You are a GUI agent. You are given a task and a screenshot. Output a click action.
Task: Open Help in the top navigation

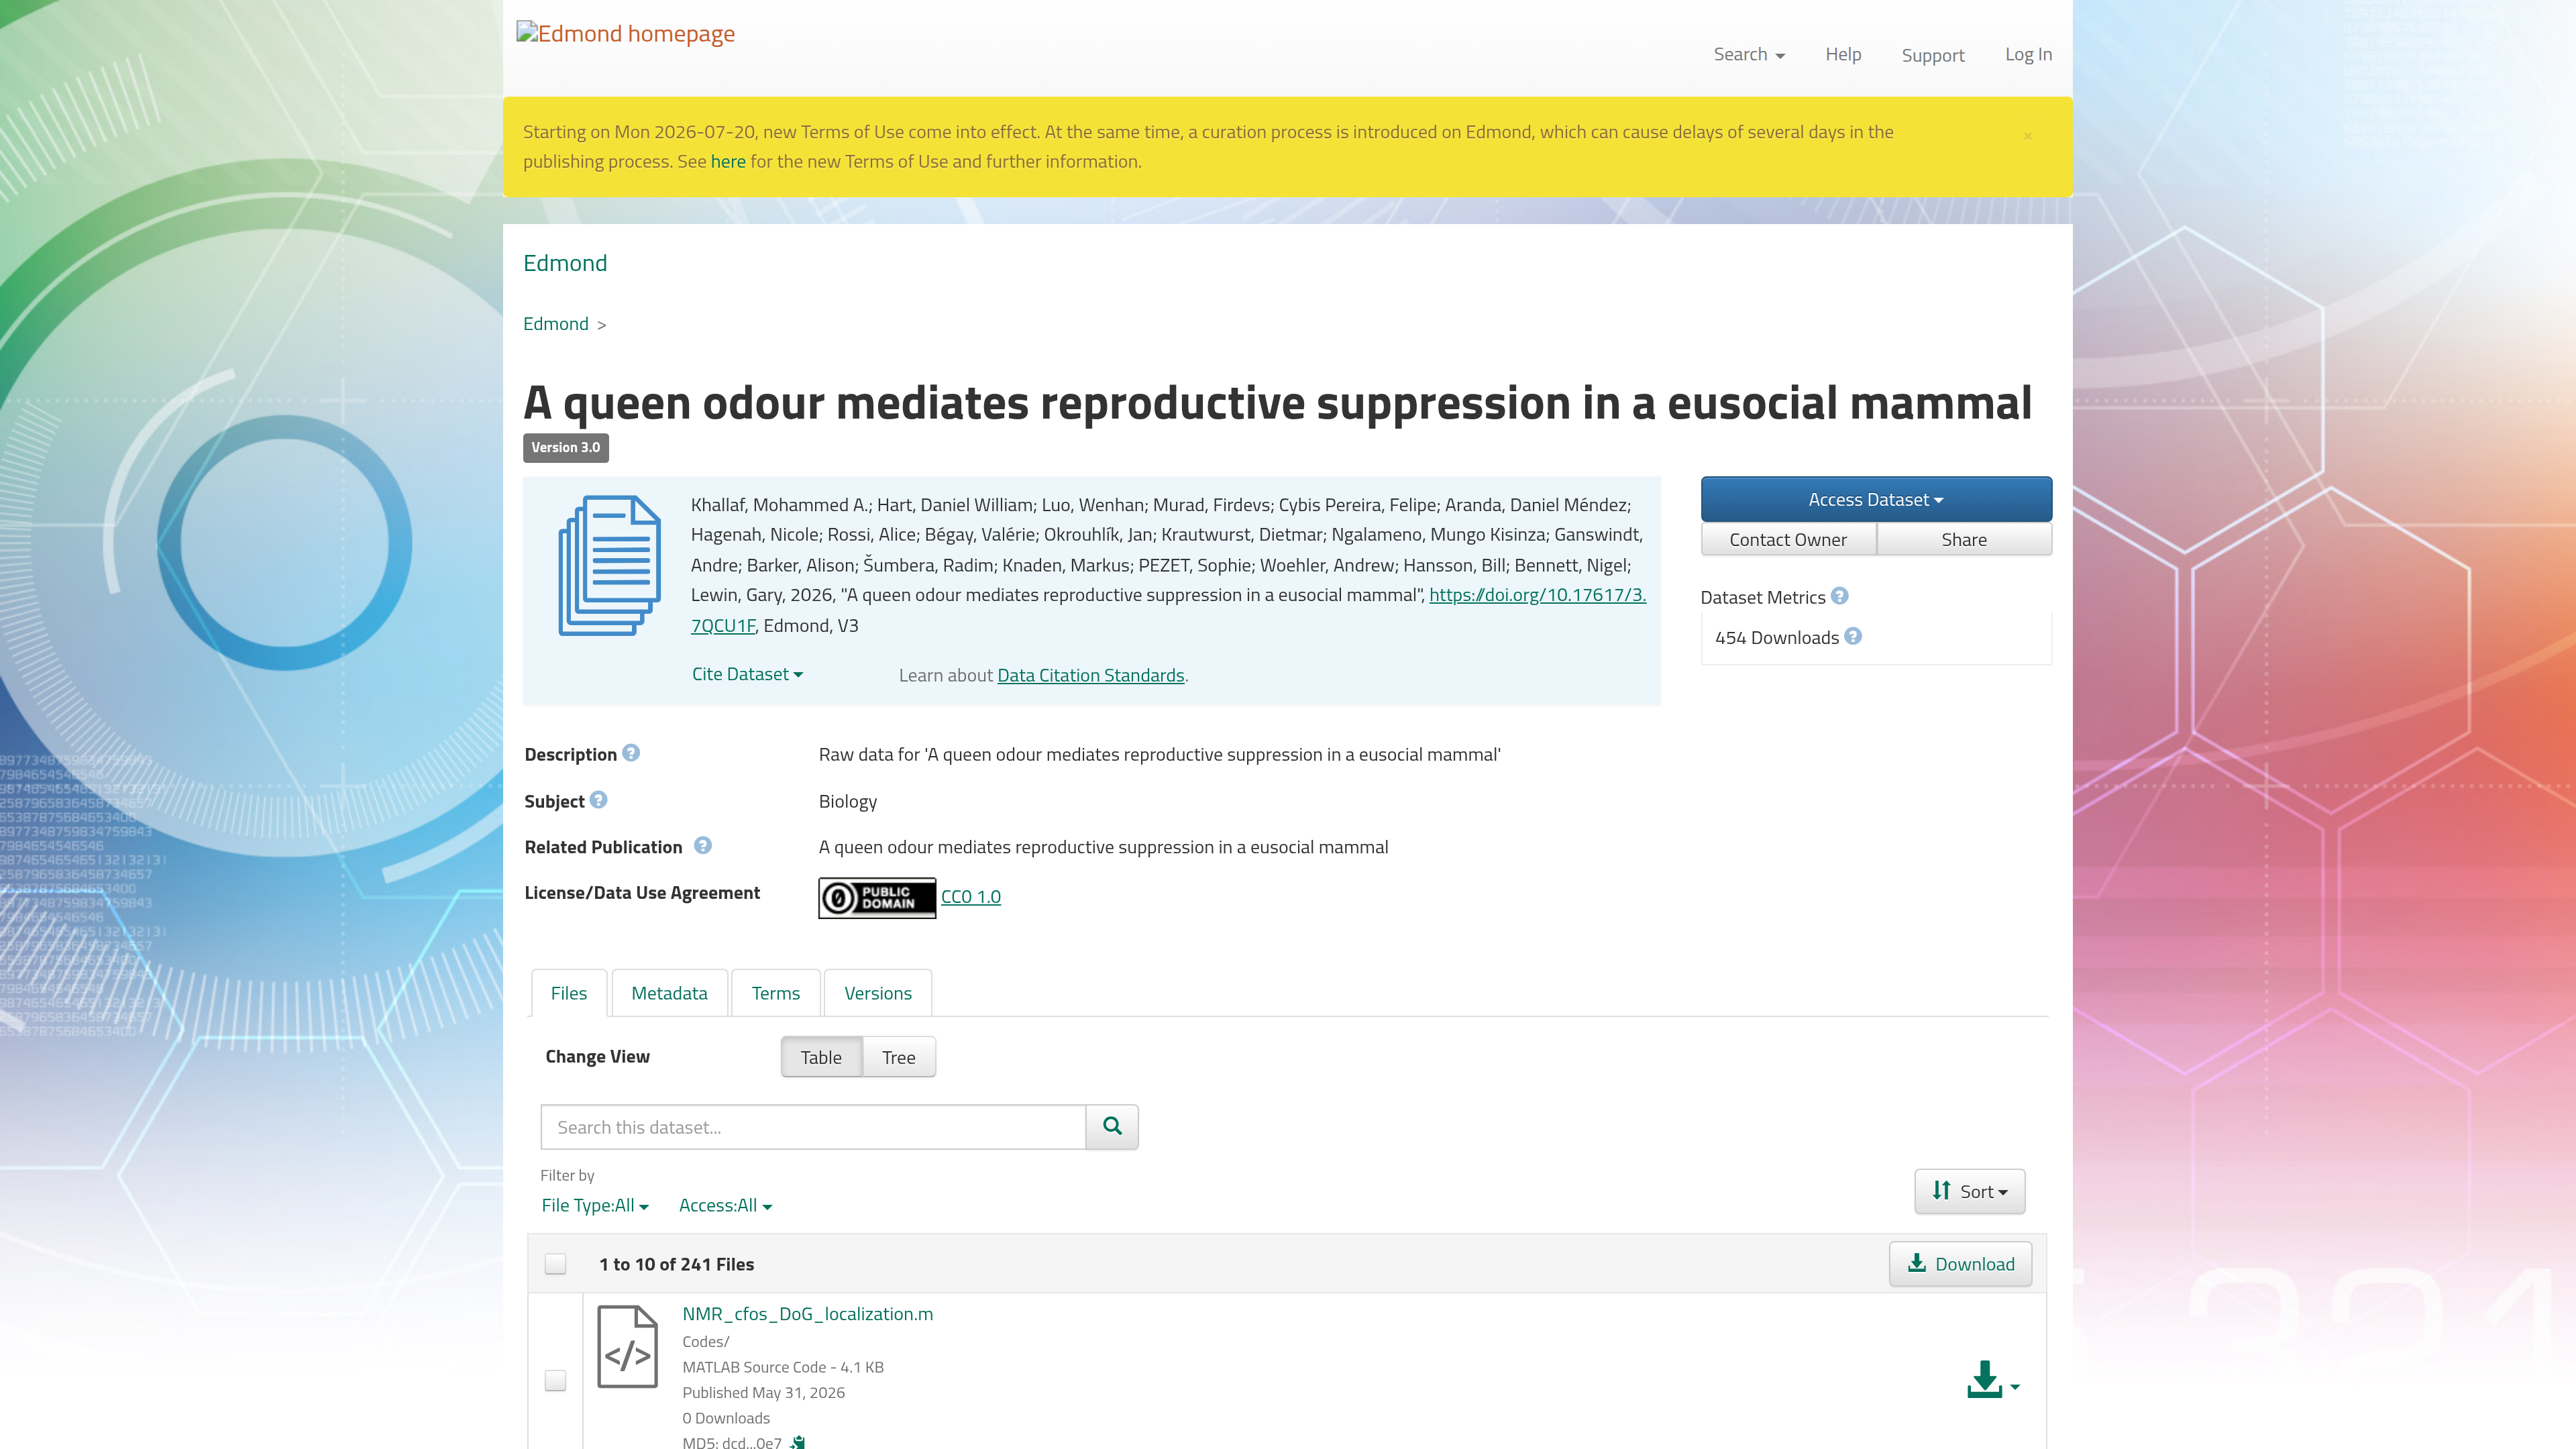1843,54
